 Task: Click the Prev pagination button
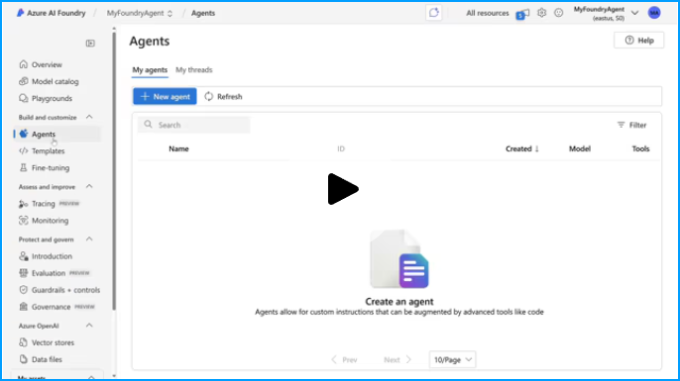344,360
